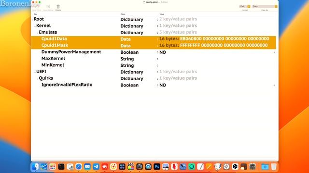Viewport: 309px width, 173px height.
Task: Click the Value column header
Action: click(x=162, y=14)
